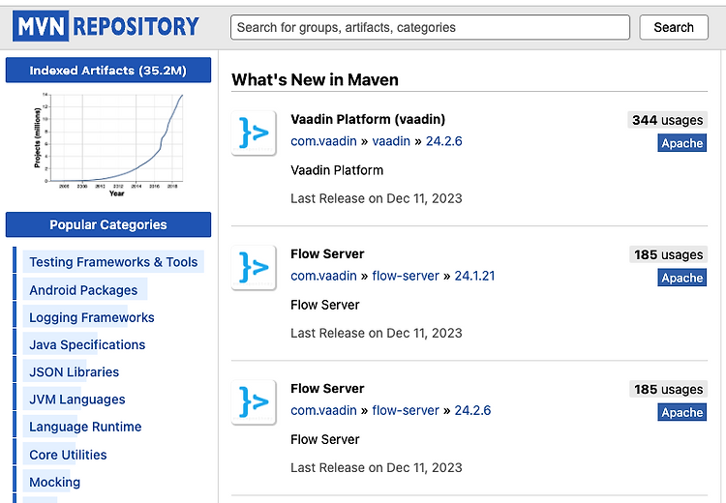Click com.vaadin group link beside 24.1.21

click(x=323, y=276)
